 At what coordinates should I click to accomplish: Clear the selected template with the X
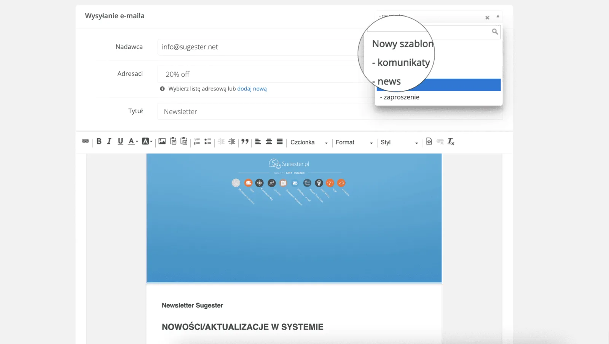coord(487,17)
